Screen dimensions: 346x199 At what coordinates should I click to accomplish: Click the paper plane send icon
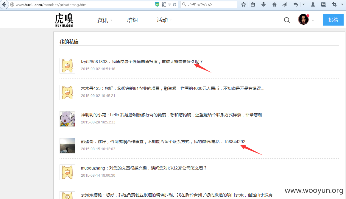(x=285, y=4)
